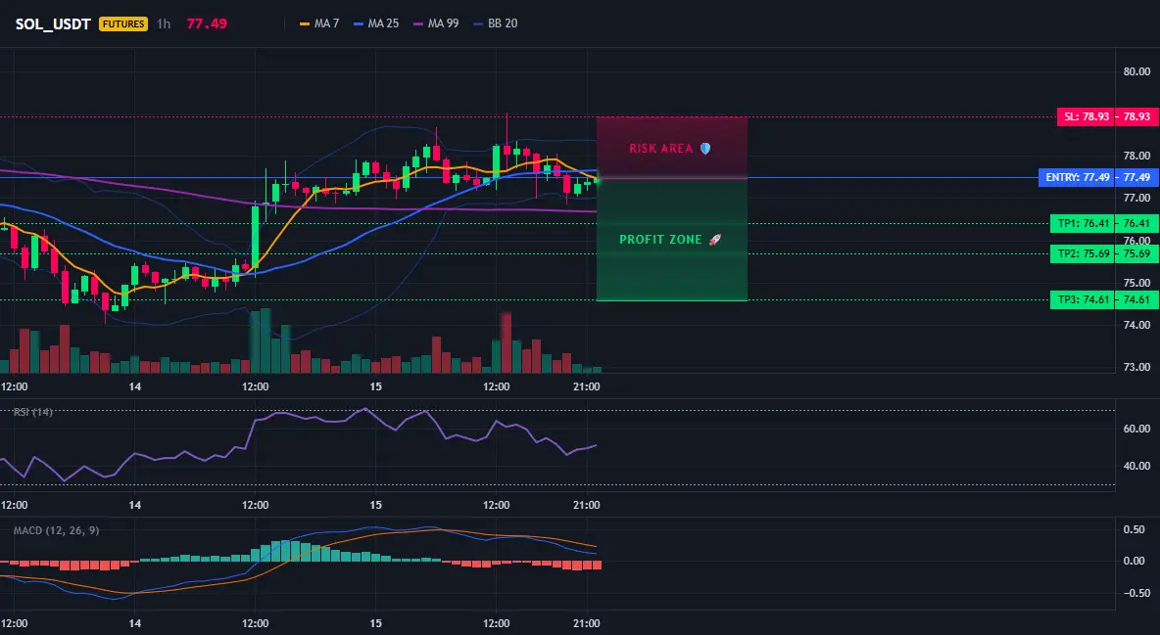This screenshot has width=1160, height=635.
Task: Click 74.00 on the price axis
Action: [1136, 325]
